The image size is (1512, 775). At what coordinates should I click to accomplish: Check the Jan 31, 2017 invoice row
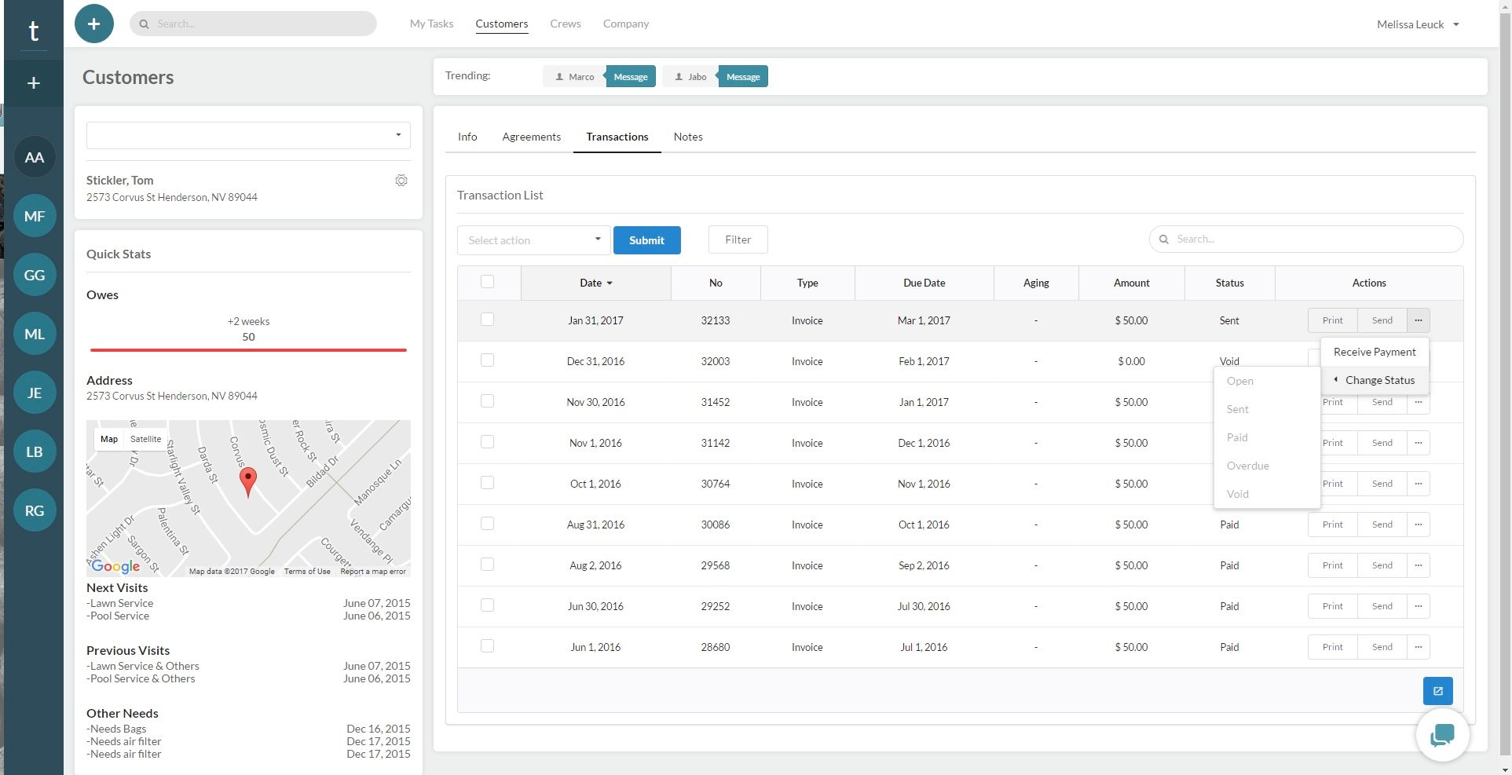(487, 319)
